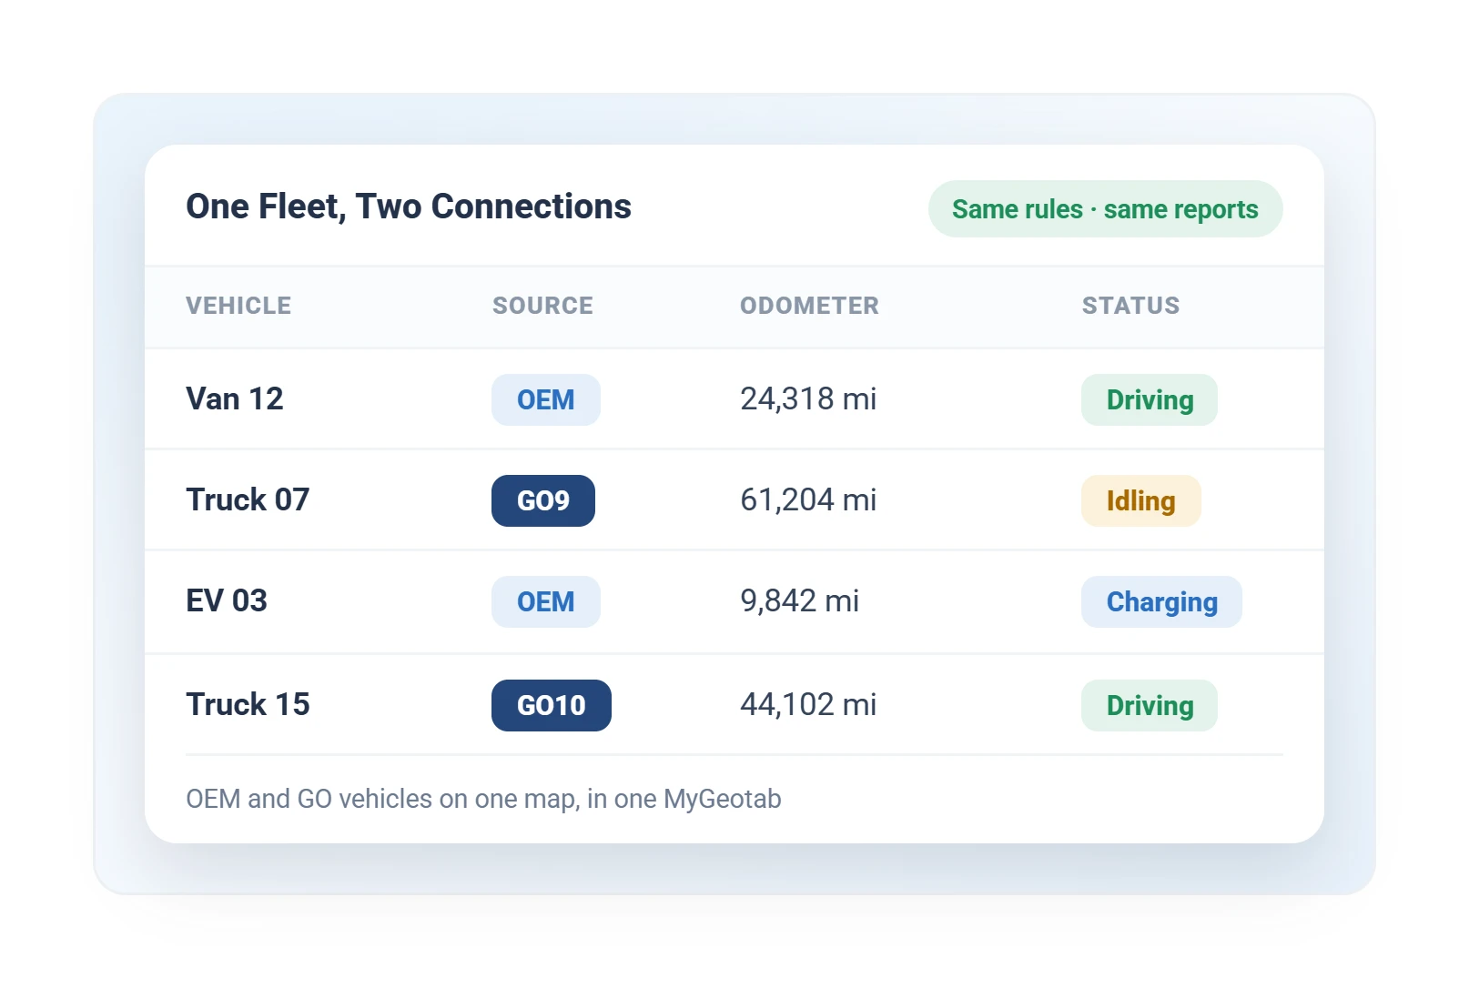Click the 9,842 mi odometer value

click(x=799, y=600)
